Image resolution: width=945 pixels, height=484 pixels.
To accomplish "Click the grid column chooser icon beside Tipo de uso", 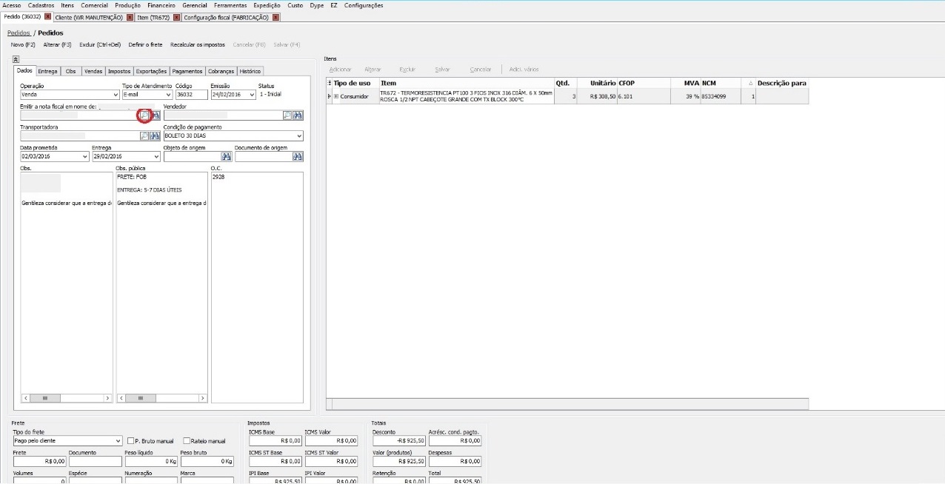I will coord(330,83).
